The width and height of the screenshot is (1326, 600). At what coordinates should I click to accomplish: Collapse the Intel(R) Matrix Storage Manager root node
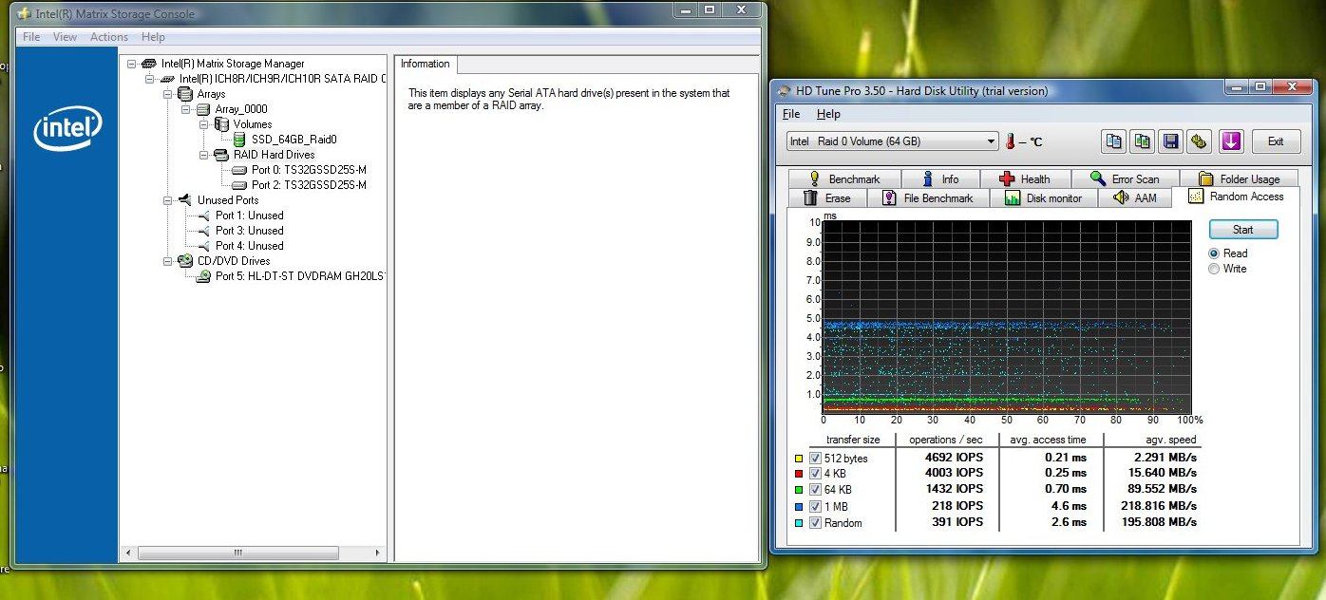132,64
